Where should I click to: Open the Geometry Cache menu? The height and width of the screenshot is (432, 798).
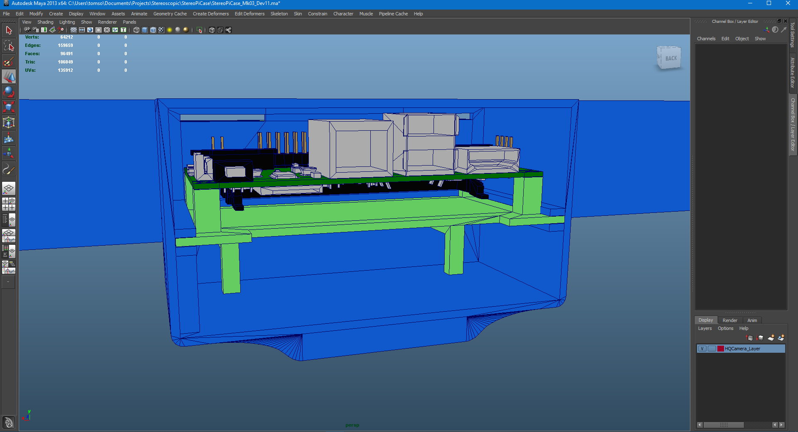coord(170,14)
